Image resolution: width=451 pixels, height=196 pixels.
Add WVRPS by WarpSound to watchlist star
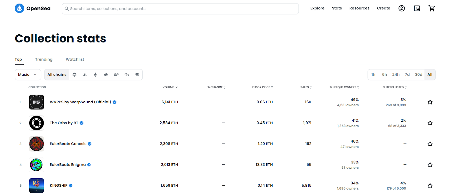430,102
